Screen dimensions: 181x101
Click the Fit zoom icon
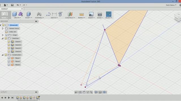coord(91,92)
